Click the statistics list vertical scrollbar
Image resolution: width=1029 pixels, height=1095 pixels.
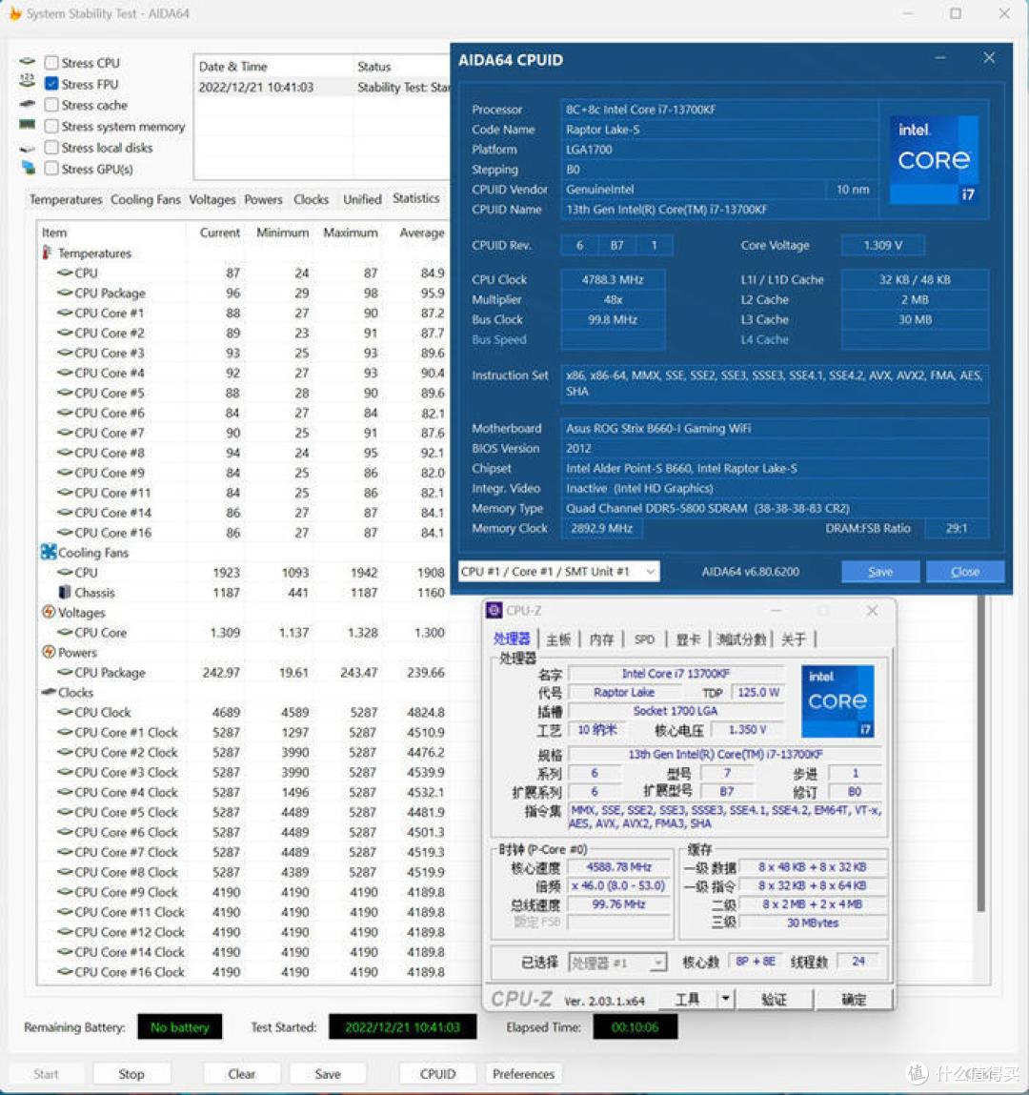coord(980,753)
